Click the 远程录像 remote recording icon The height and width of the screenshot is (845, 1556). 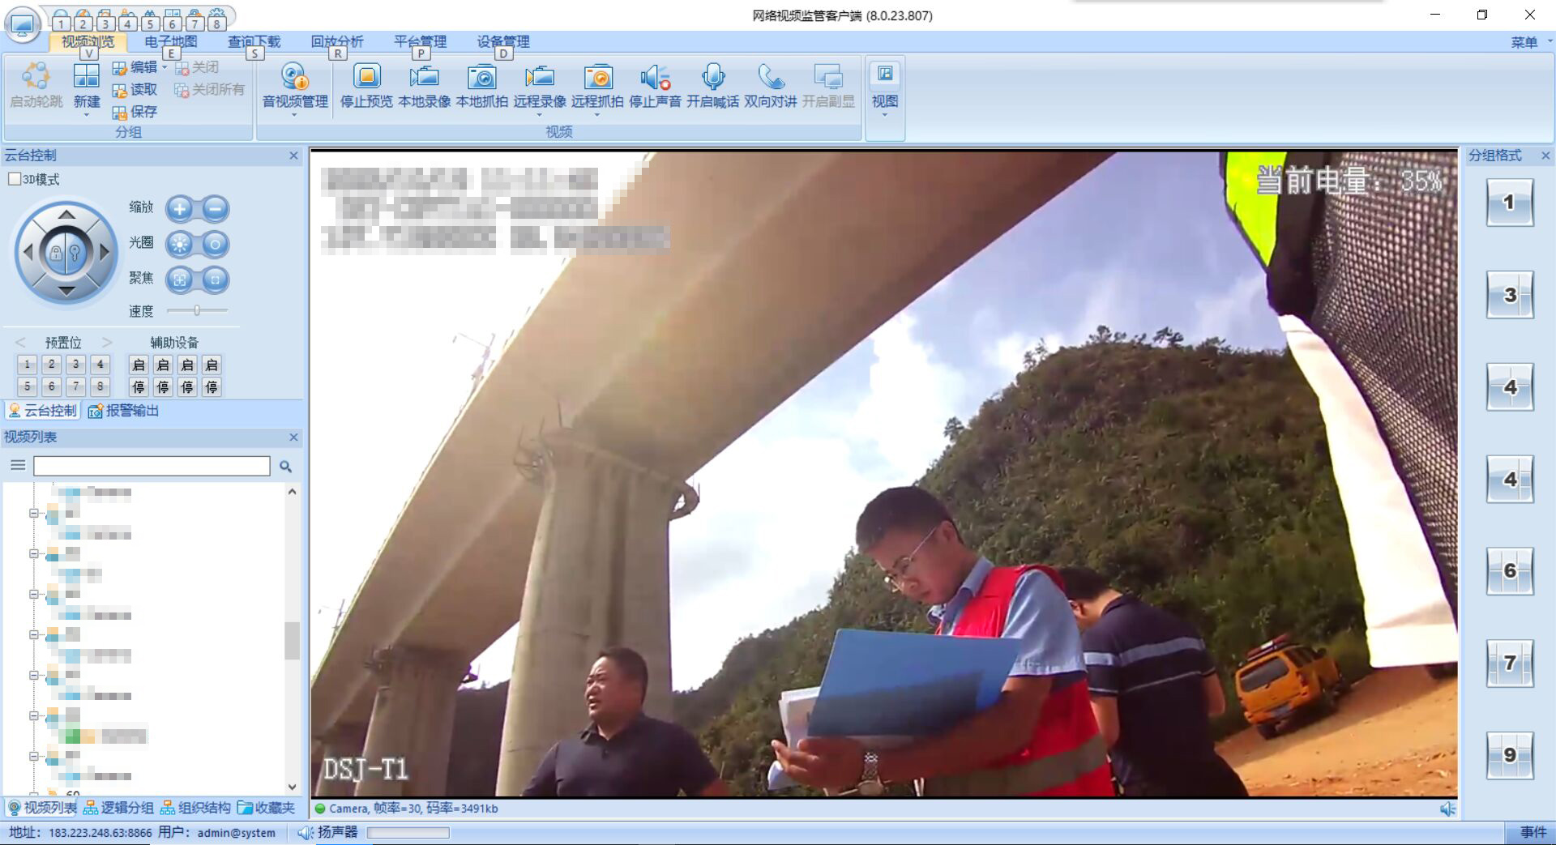pyautogui.click(x=539, y=78)
